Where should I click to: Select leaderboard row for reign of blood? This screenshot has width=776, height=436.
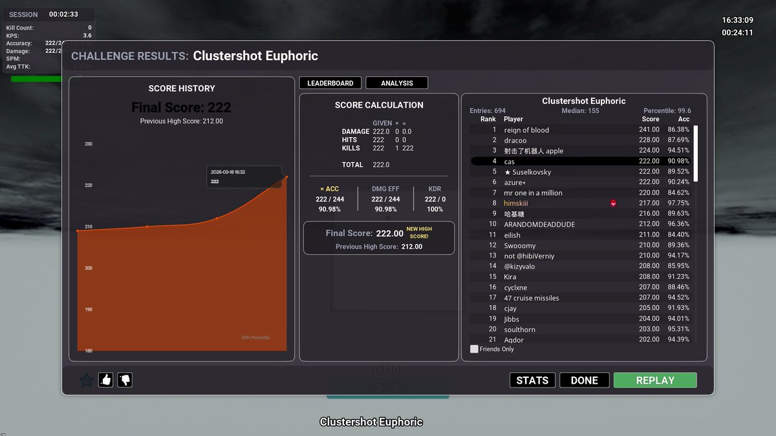(x=581, y=130)
